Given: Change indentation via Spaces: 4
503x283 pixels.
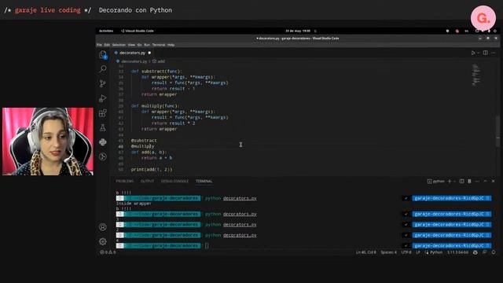Looking at the screenshot, I should point(388,252).
